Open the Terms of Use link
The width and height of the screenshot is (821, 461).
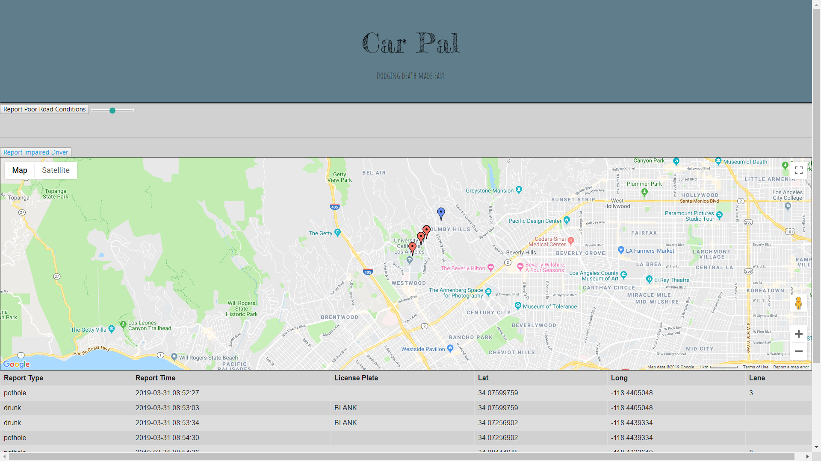click(x=755, y=367)
